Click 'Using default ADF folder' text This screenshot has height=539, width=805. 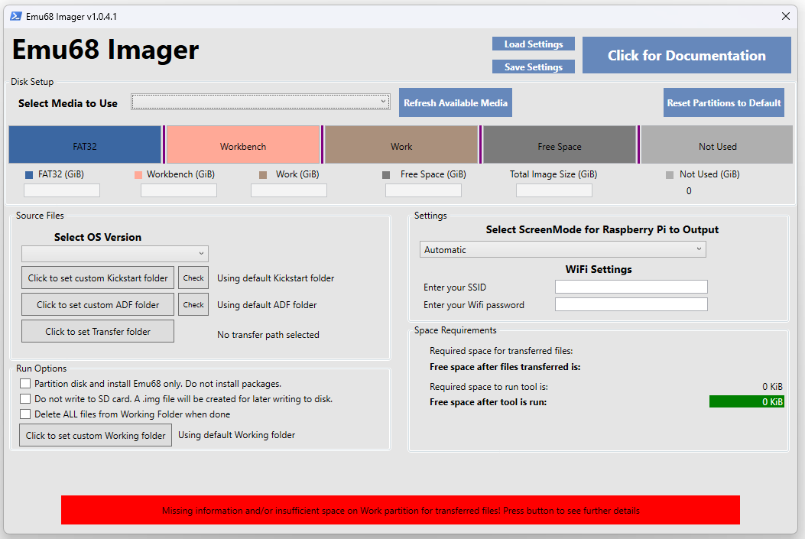point(267,305)
